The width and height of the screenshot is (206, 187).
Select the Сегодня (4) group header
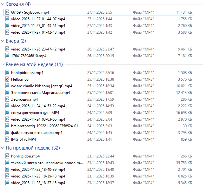pos(18,4)
